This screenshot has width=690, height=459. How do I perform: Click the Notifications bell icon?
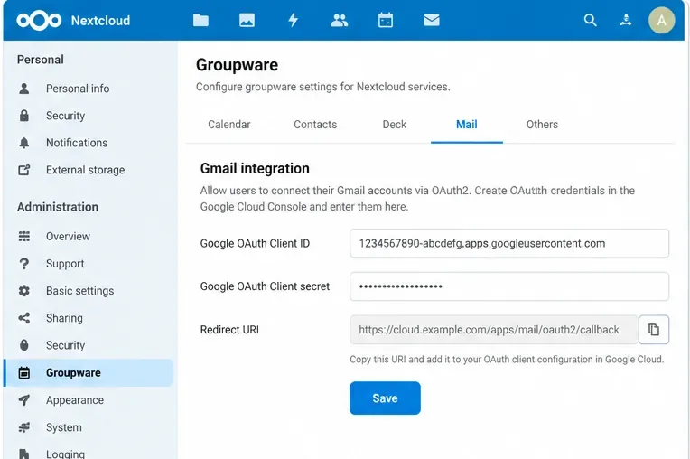(x=24, y=143)
